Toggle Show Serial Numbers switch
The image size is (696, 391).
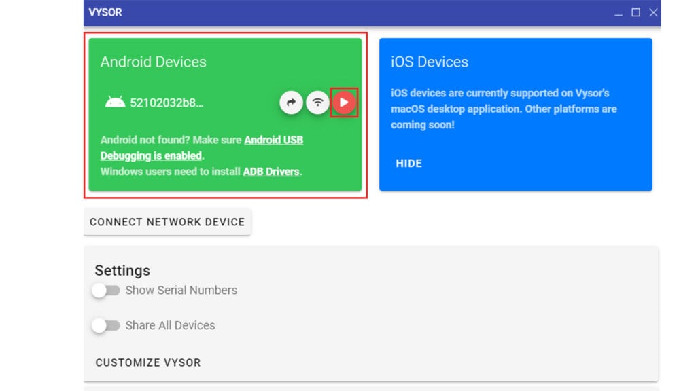(105, 291)
